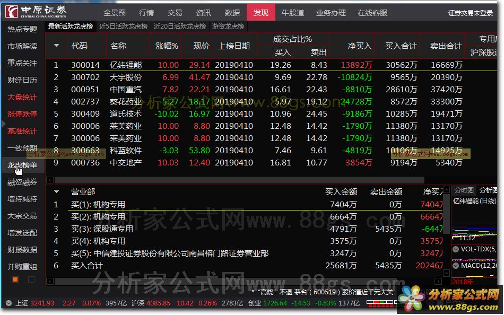Select row 300014 亿纬锂能
504x315 pixels.
(x=271, y=65)
